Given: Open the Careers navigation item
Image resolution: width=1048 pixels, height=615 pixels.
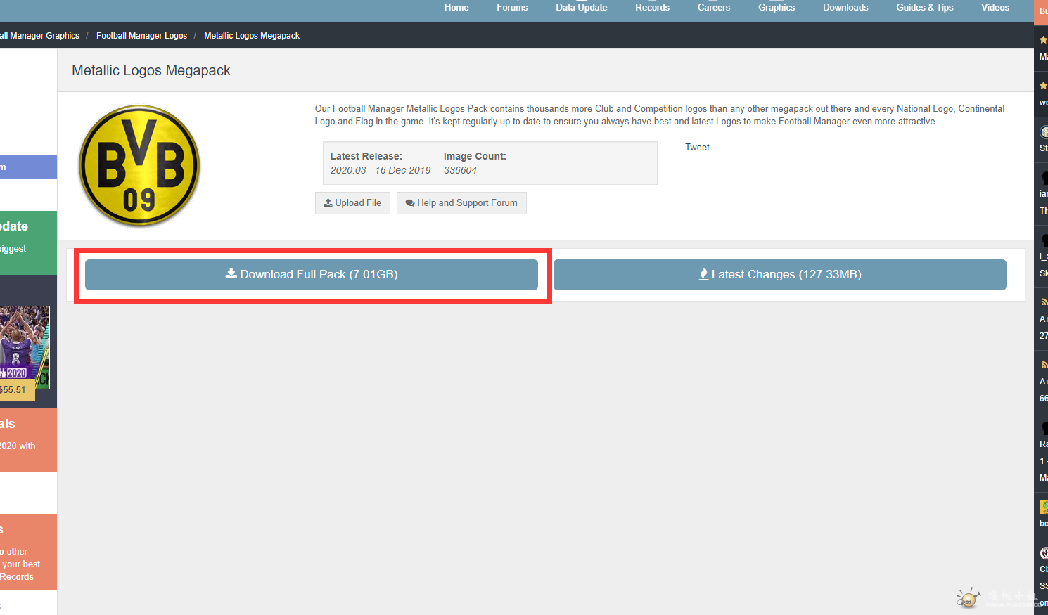Looking at the screenshot, I should pyautogui.click(x=713, y=8).
